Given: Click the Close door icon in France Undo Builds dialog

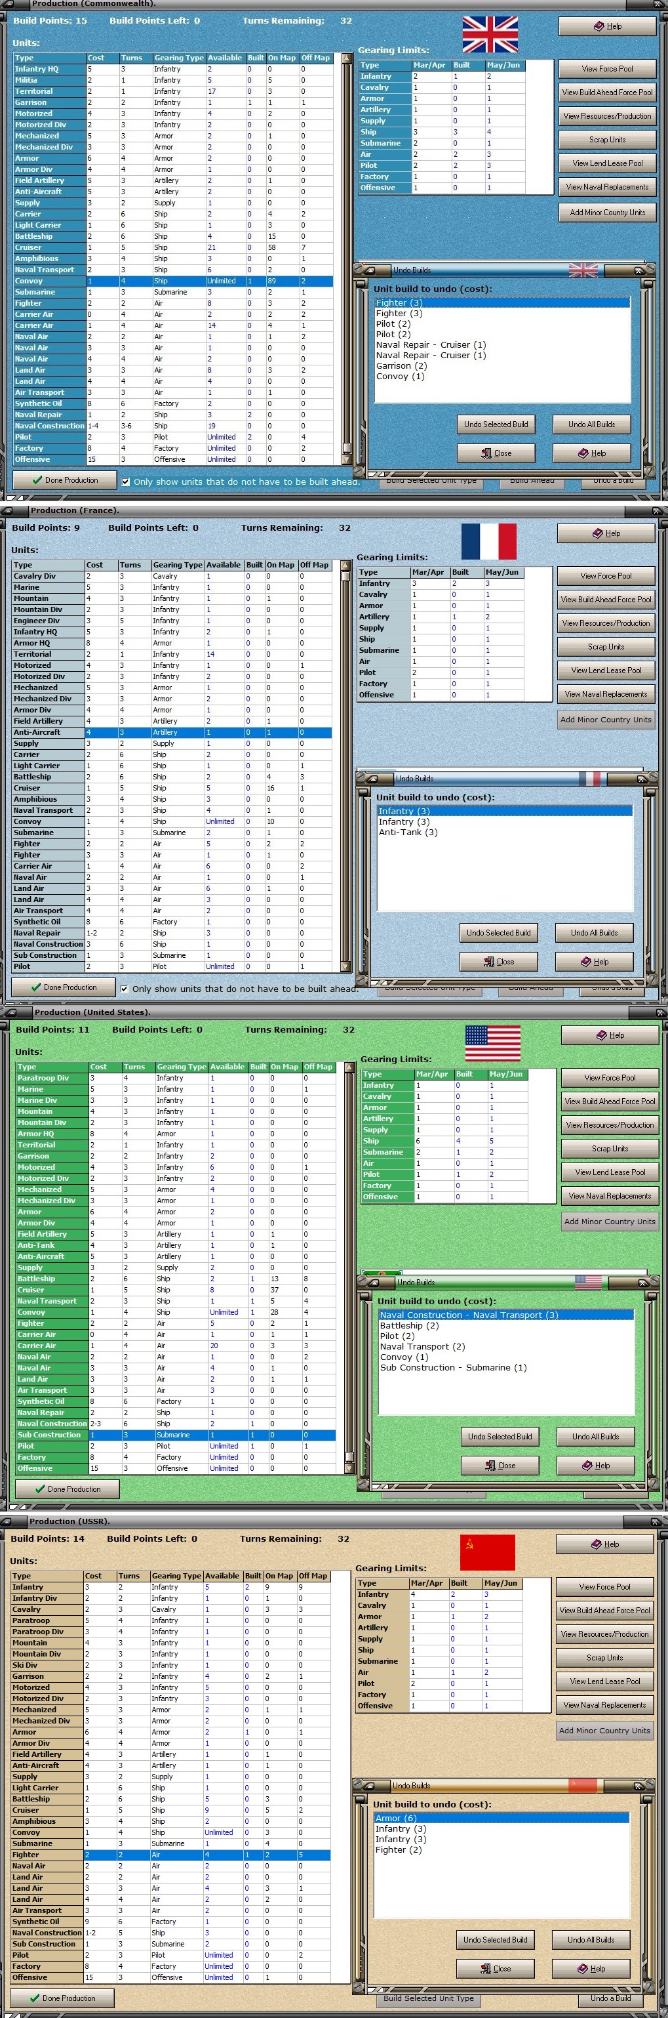Looking at the screenshot, I should click(x=488, y=962).
